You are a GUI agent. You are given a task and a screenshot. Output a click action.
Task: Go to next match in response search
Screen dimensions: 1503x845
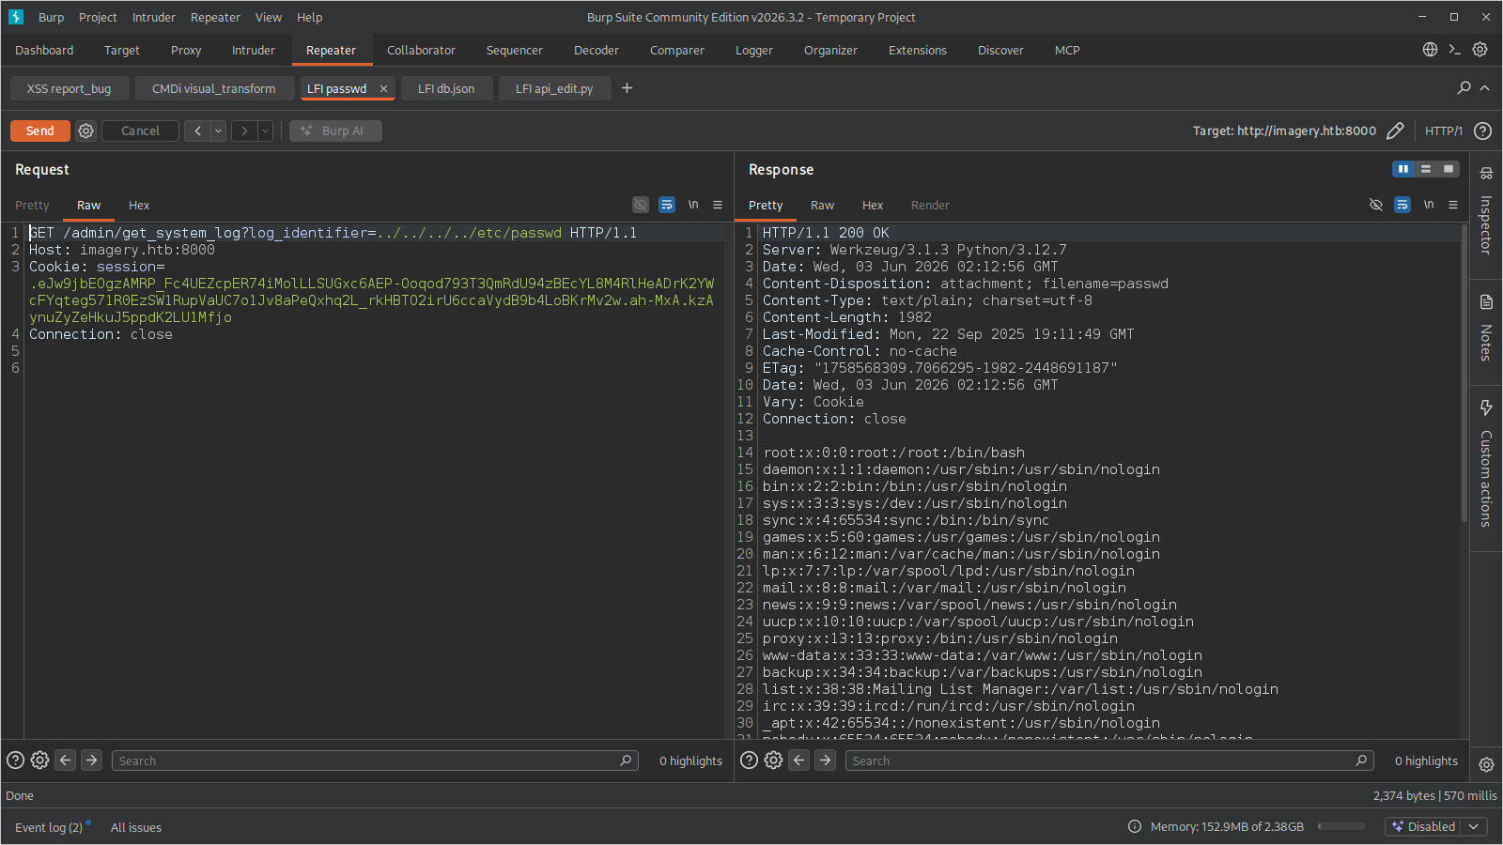pyautogui.click(x=825, y=760)
